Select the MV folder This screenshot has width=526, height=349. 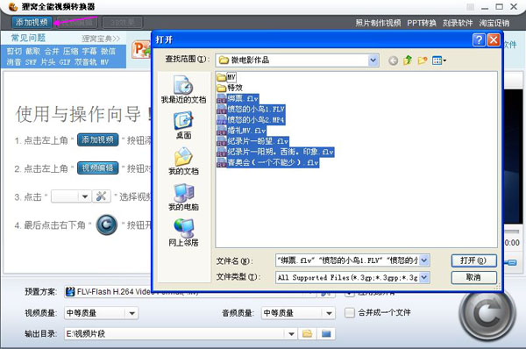coord(227,77)
